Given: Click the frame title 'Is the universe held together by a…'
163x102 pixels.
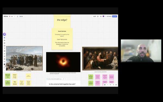Looking at the screenshot, I should [55, 79].
